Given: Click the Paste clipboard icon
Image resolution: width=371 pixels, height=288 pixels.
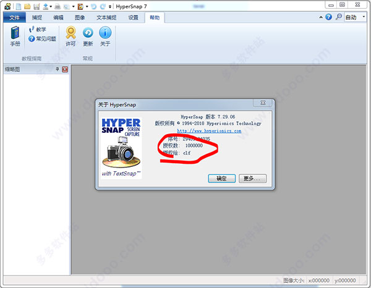Looking at the screenshot, I should coord(80,6).
